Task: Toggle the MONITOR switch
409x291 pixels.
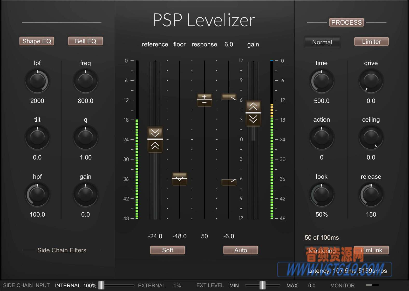Action: click(372, 285)
